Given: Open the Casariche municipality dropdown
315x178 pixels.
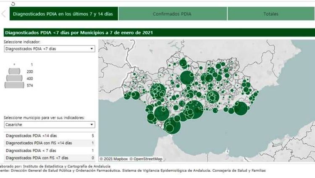Looking at the screenshot, I should [x=49, y=125].
